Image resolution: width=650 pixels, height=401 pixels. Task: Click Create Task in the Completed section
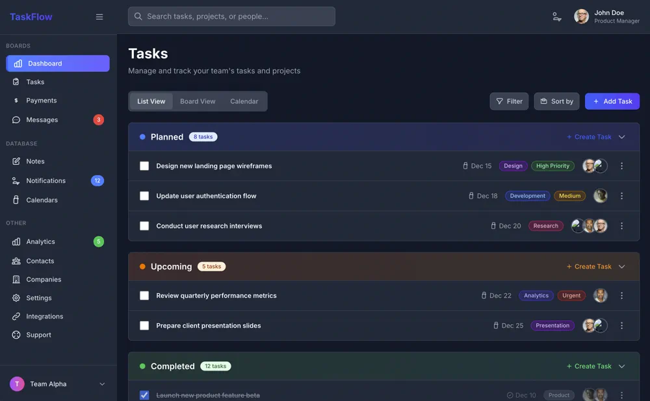(589, 366)
